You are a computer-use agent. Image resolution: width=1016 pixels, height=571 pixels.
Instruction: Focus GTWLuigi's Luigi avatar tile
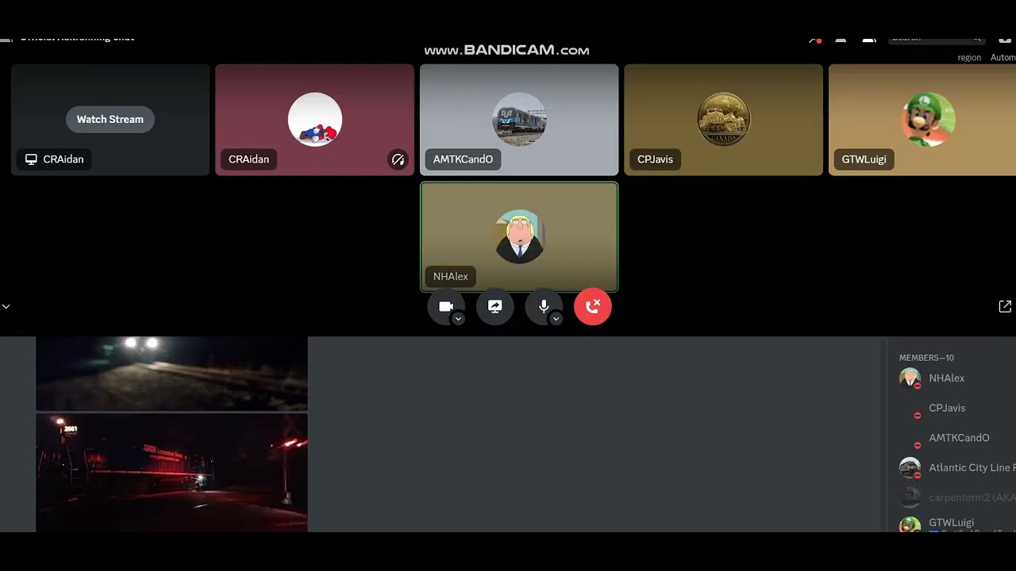point(929,119)
